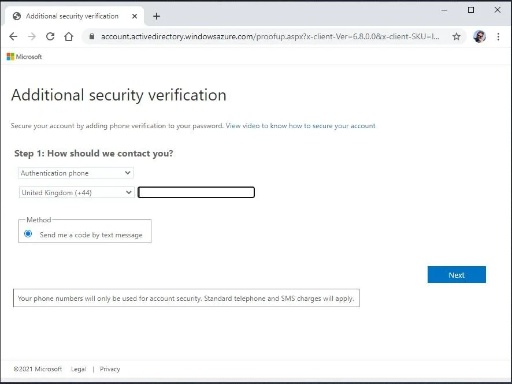Viewport: 512px width, 384px height.
Task: Open the United Kingdom (+44) country dropdown
Action: 77,192
